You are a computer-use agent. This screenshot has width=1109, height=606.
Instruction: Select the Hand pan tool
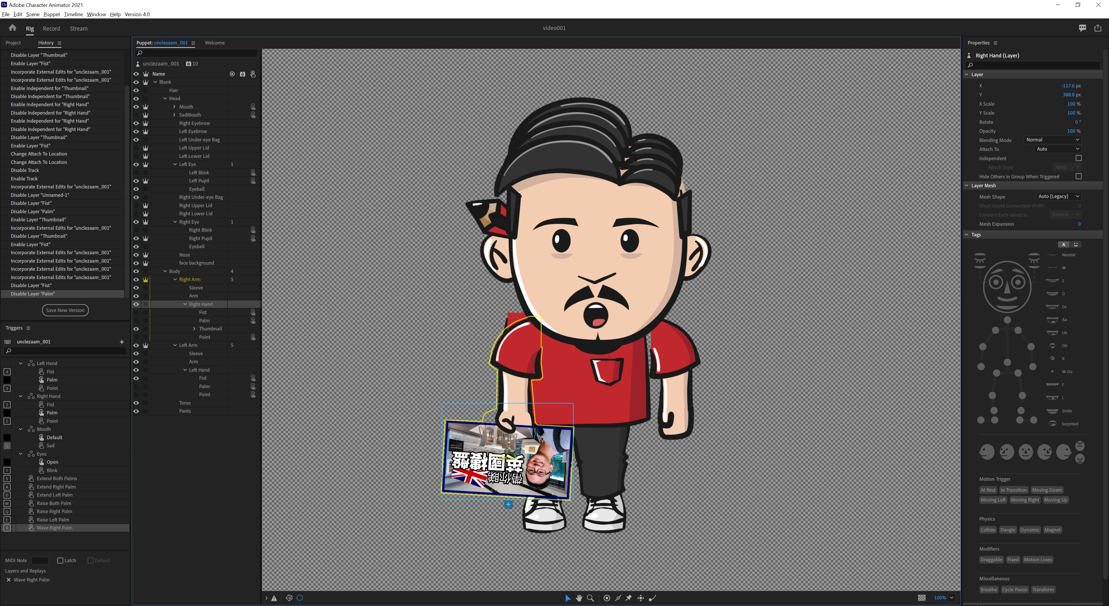(x=579, y=598)
